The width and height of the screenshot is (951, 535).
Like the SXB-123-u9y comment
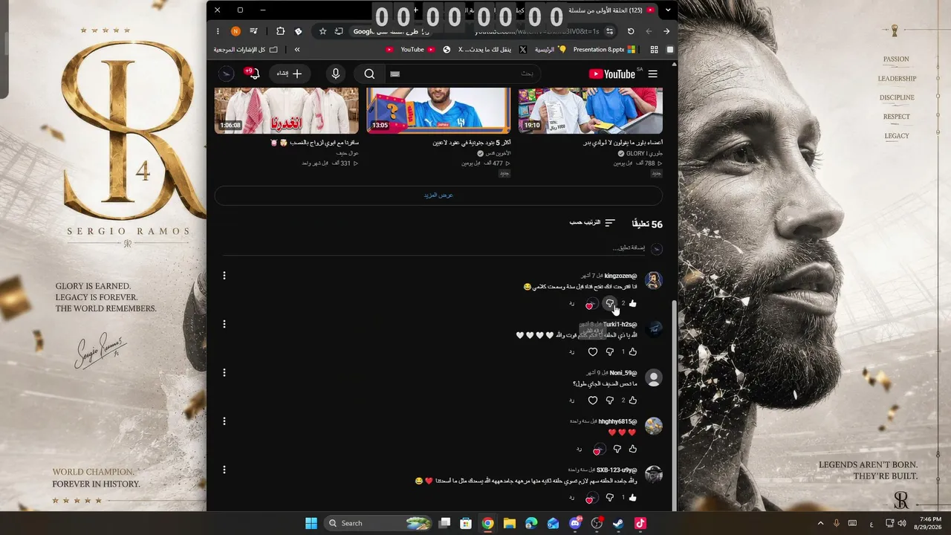coord(632,497)
